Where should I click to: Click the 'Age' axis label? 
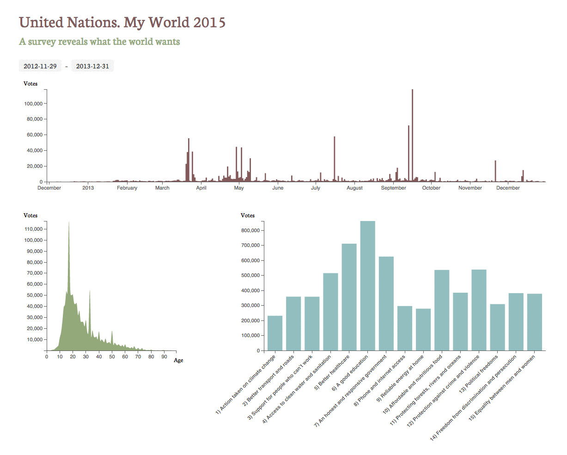click(x=178, y=360)
